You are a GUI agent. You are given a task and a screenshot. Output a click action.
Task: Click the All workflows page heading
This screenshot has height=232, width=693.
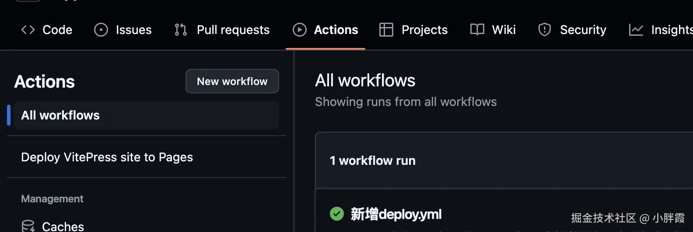point(365,81)
